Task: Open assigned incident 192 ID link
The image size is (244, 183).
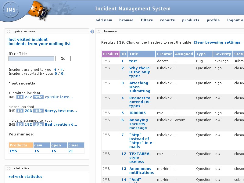Action: tap(28, 124)
